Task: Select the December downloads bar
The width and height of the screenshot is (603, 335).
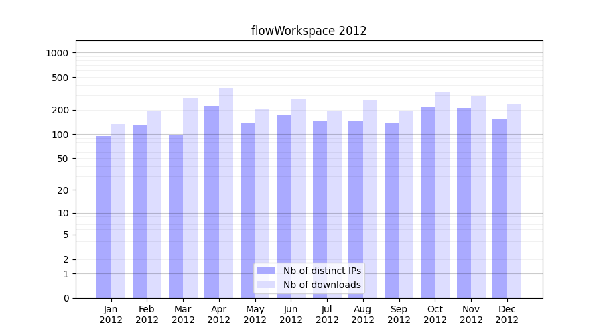Action: pyautogui.click(x=514, y=200)
